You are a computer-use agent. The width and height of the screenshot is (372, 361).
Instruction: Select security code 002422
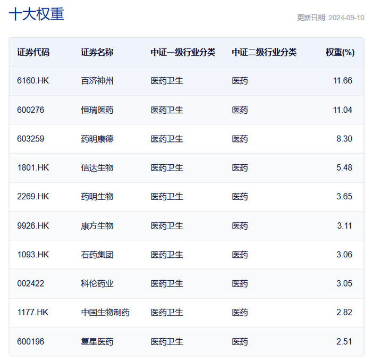pyautogui.click(x=31, y=283)
